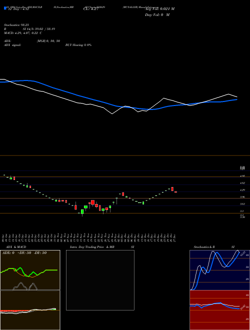Select the '12 Day = 4.12' SMA value
This screenshot has height=330, width=250.
pyautogui.click(x=18, y=9)
